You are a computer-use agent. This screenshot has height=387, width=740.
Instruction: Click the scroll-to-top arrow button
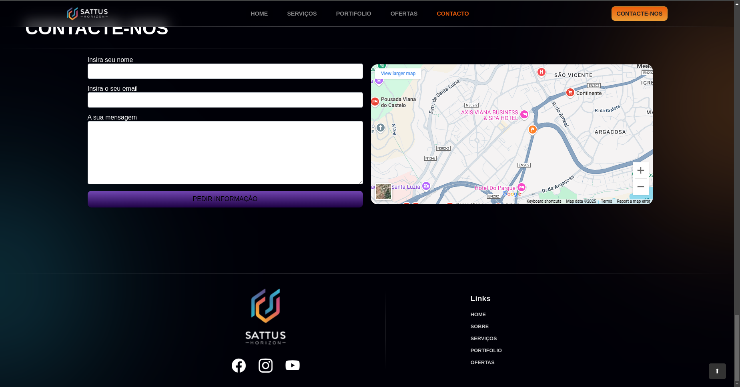(717, 371)
